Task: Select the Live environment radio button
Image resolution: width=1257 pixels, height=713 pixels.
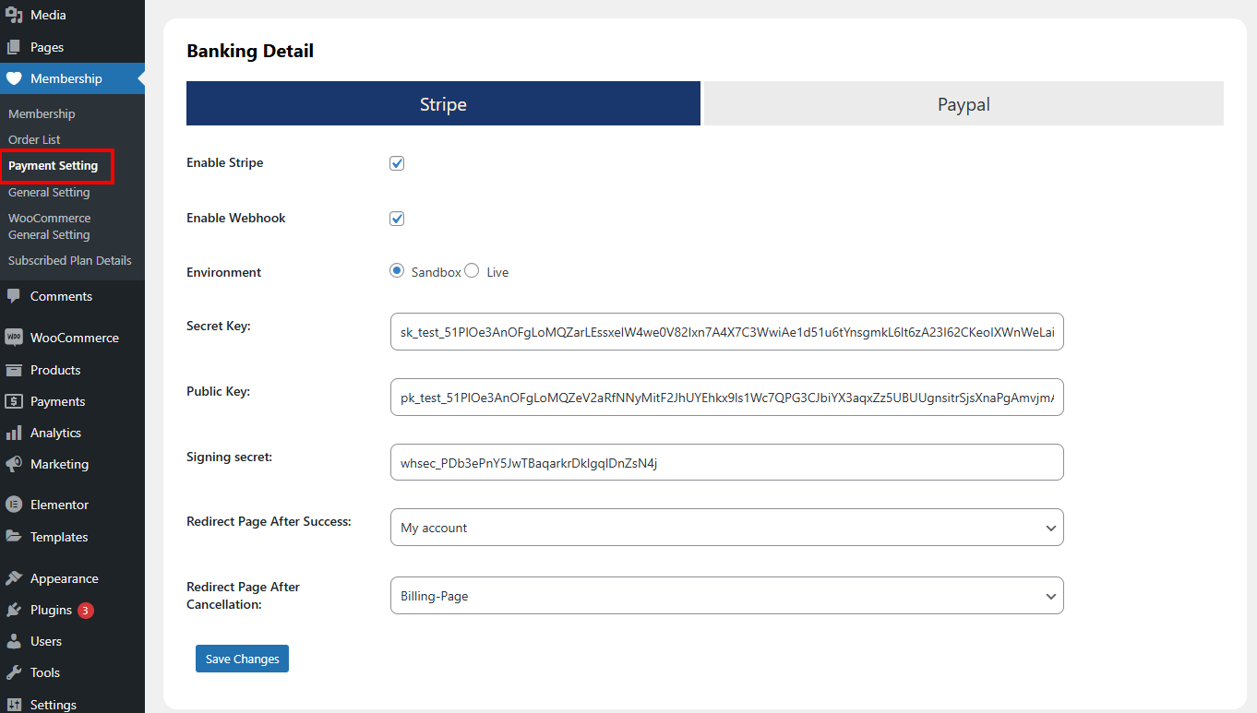Action: 472,271
